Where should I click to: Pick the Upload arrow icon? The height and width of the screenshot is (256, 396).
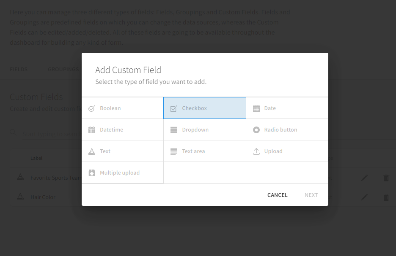(256, 151)
